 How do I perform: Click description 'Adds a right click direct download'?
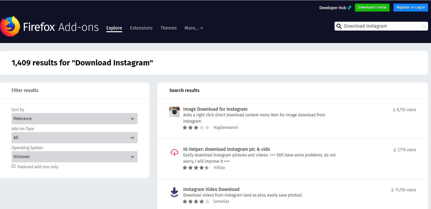coord(254,118)
